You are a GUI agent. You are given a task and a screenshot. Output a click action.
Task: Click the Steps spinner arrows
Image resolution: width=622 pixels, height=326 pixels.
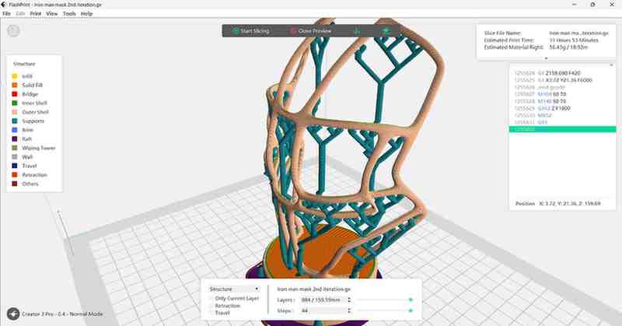point(349,310)
